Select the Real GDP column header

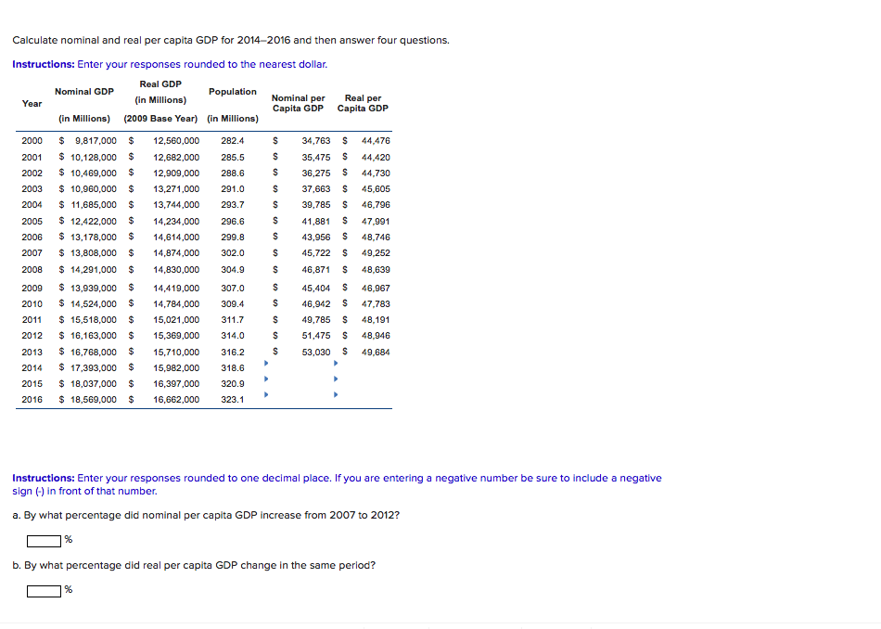pyautogui.click(x=161, y=83)
